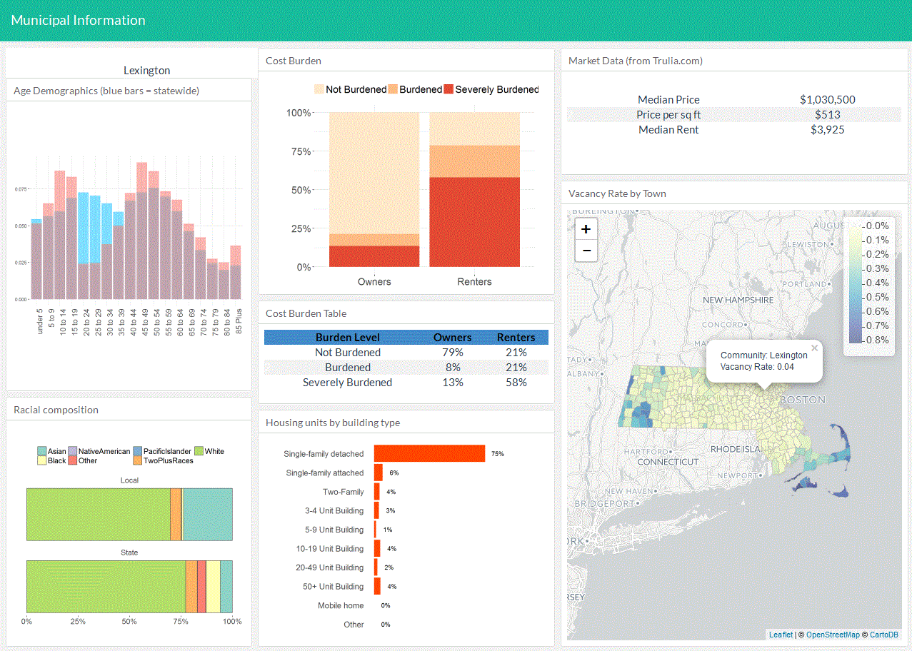Click the Median Price row
The width and height of the screenshot is (912, 651).
point(734,100)
